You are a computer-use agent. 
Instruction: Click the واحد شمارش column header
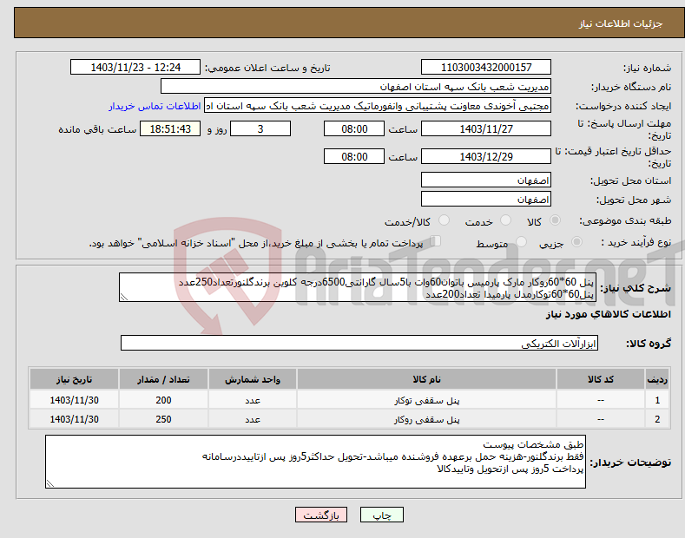tap(253, 379)
